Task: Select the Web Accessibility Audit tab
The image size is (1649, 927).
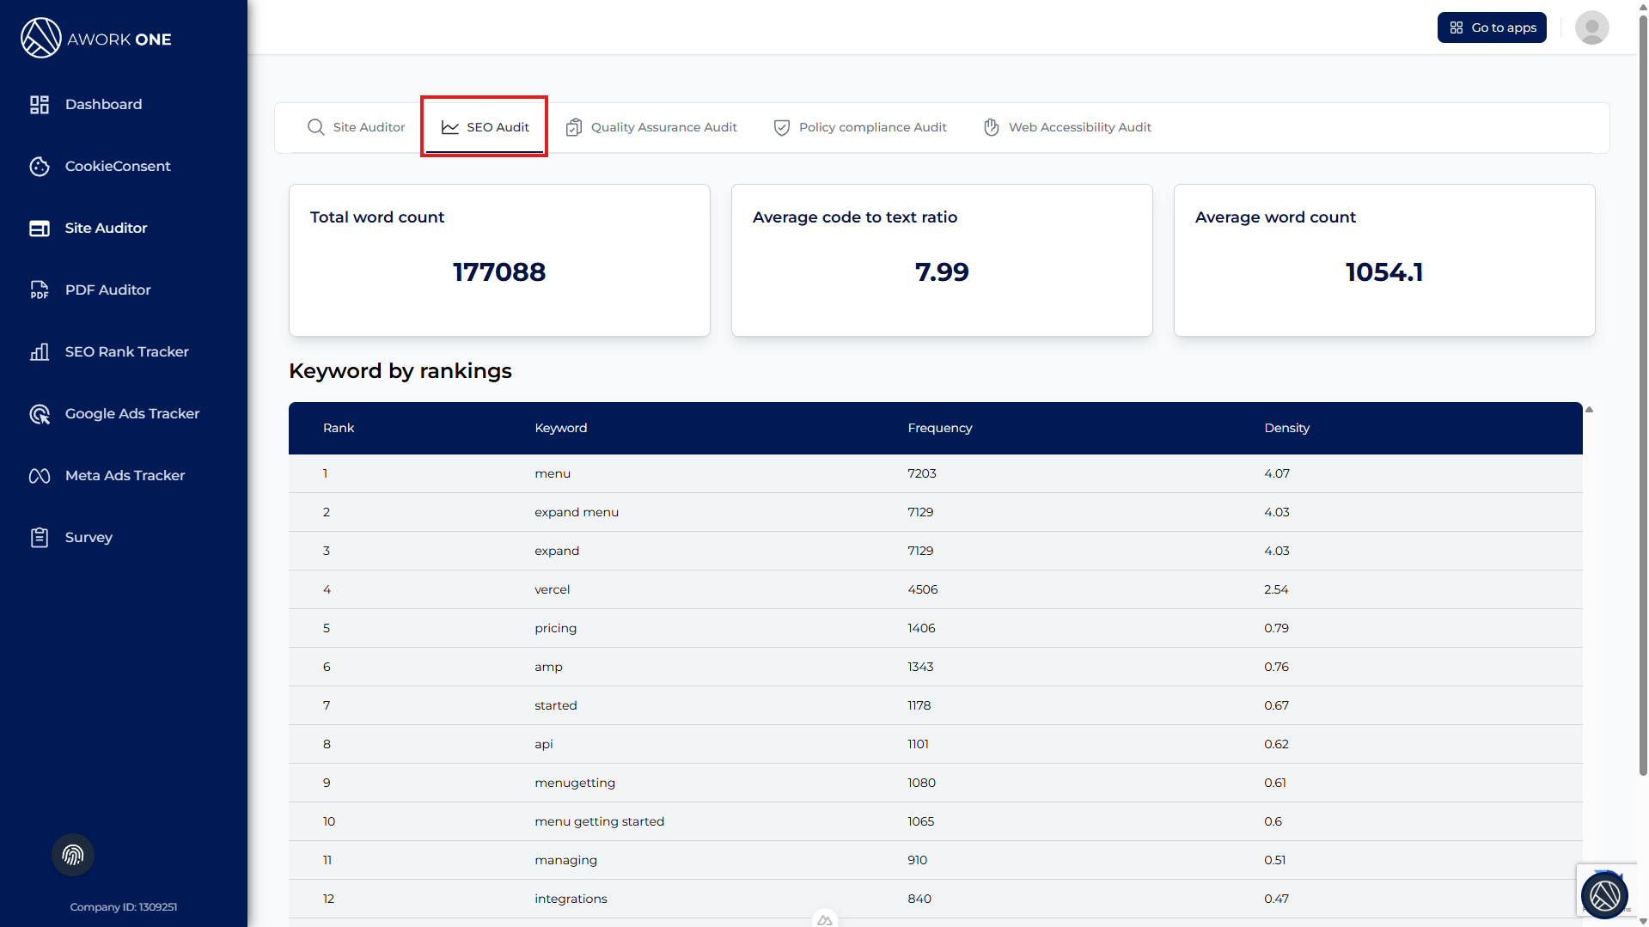Action: pos(1067,127)
